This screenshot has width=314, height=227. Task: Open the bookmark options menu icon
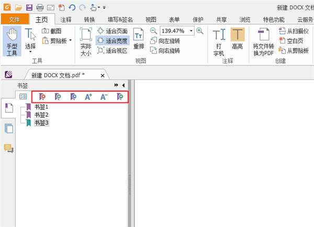(23, 97)
